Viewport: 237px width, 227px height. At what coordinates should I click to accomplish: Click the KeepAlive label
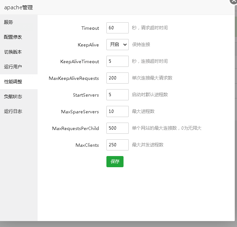pyautogui.click(x=88, y=45)
